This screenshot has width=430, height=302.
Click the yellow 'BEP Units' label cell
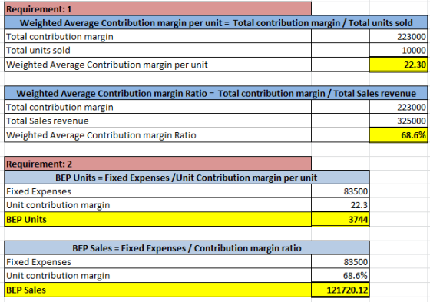coord(157,219)
